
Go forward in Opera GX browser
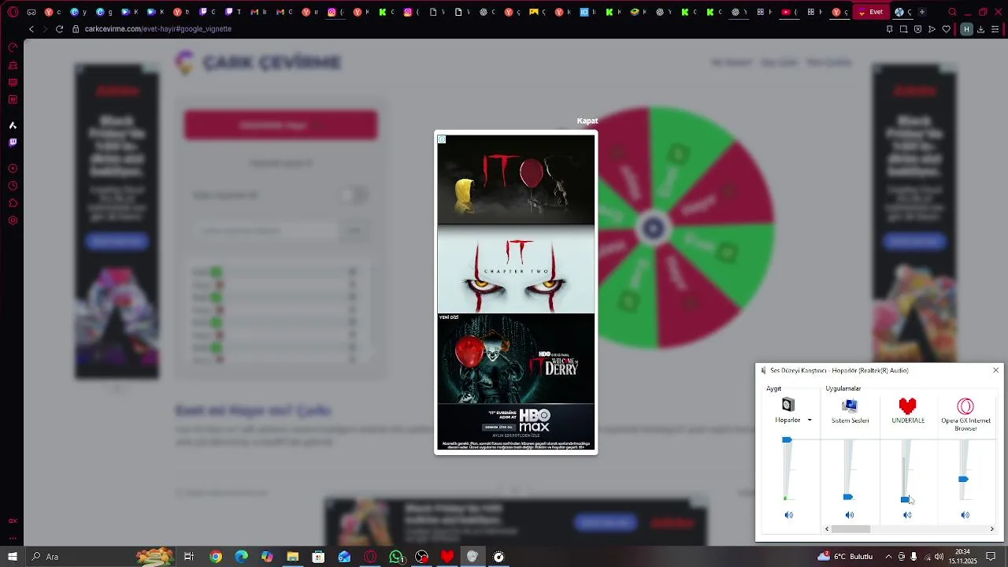(45, 29)
